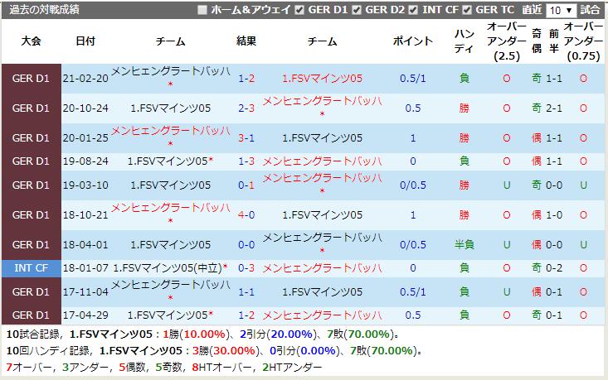The image size is (608, 380).
Task: Select GER D1 cell for 21-02-20
Action: click(31, 79)
